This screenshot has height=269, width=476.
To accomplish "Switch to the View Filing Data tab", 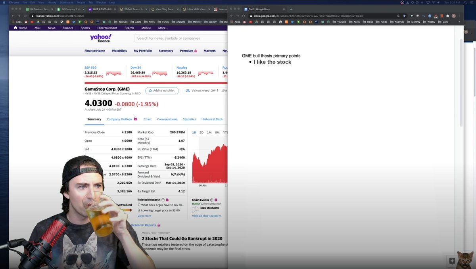I will (x=165, y=9).
